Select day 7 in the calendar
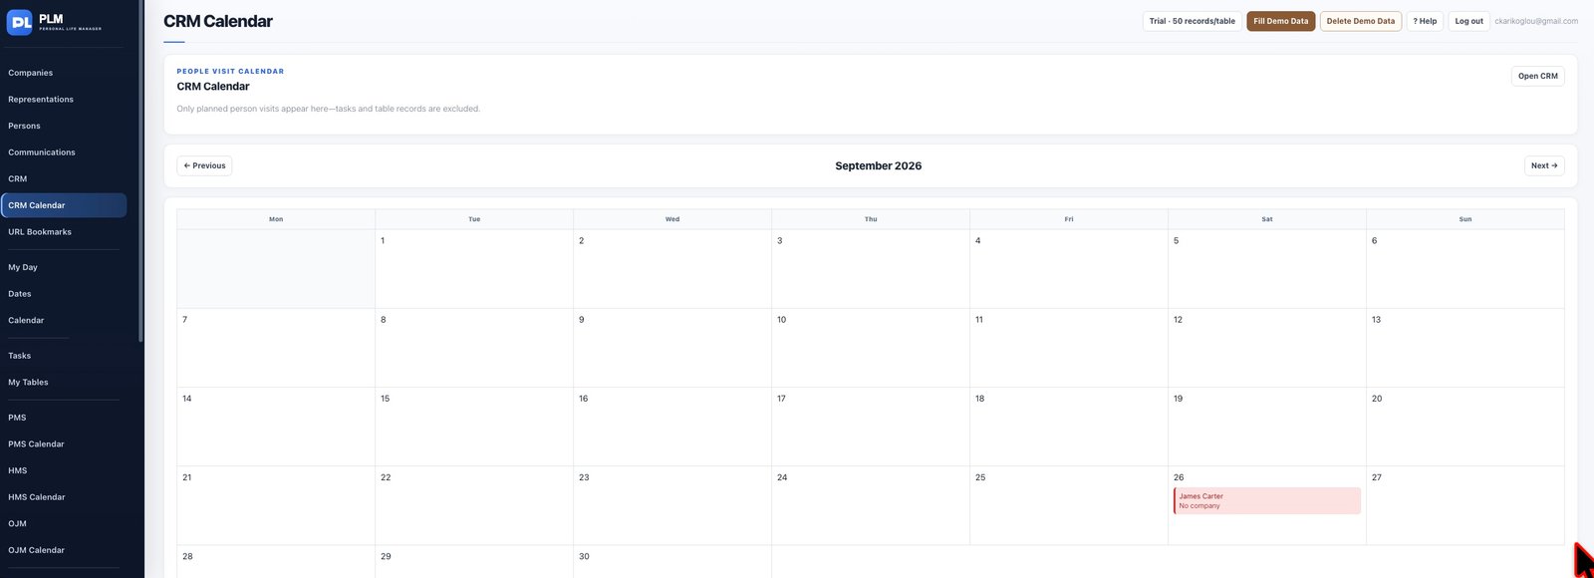 point(276,348)
